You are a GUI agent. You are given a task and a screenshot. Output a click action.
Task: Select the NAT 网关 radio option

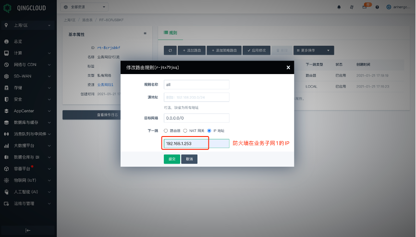coord(185,131)
